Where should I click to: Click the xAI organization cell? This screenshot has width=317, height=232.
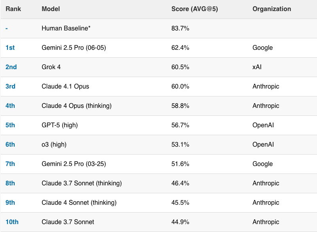click(x=257, y=67)
